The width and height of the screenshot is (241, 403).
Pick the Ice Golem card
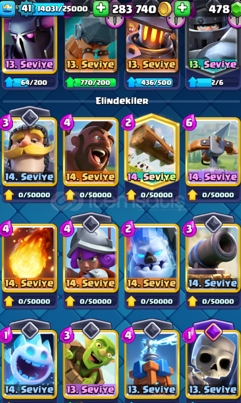point(152,258)
